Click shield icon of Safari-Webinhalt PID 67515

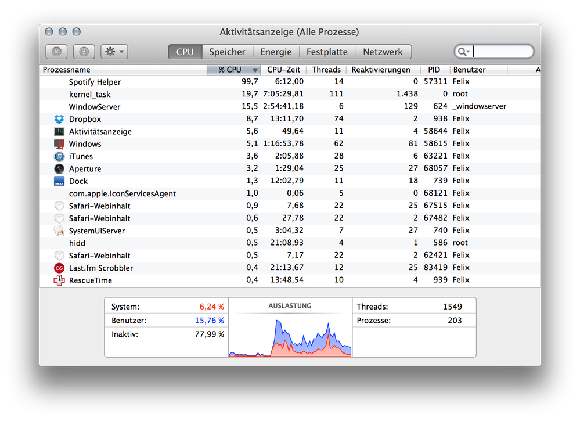click(x=59, y=206)
